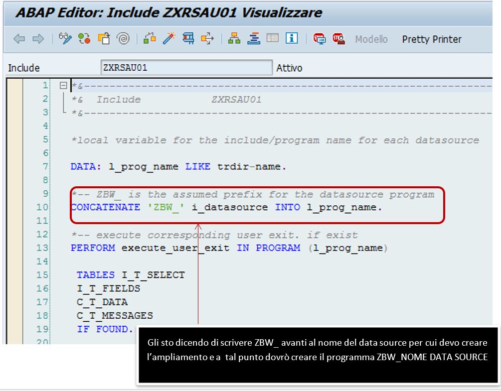The height and width of the screenshot is (391, 501).
Task: Click '(l_prog_name)' on line 13
Action: [347, 248]
